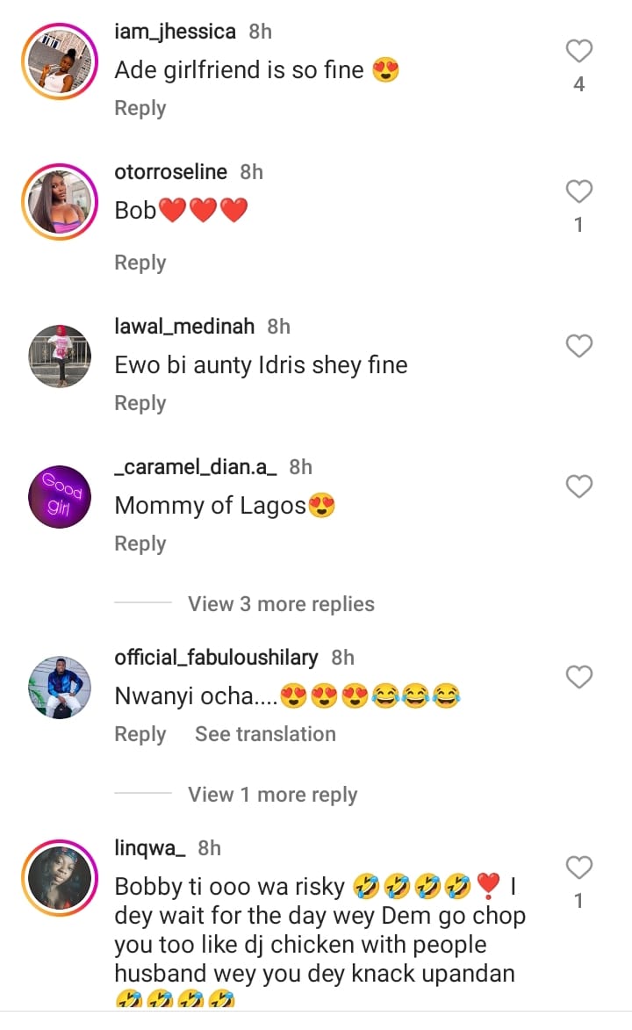Reply to the 'Bob' comment

tap(140, 263)
